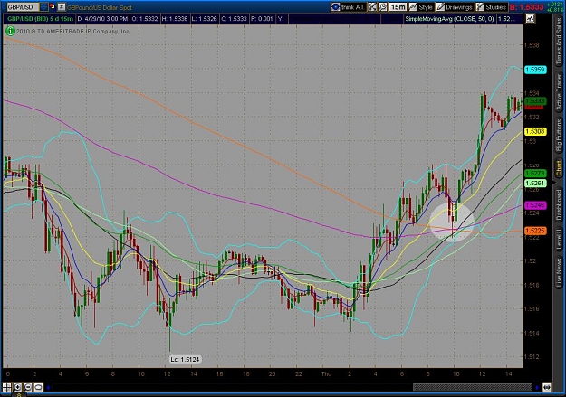Click the green 1.5333 last price label
The height and width of the screenshot is (397, 566).
pyautogui.click(x=535, y=101)
